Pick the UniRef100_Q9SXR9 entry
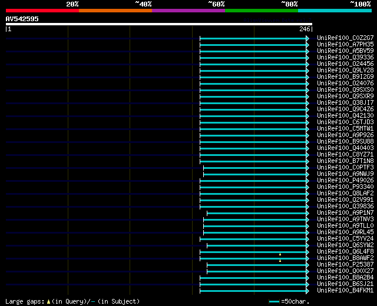 click(345, 97)
